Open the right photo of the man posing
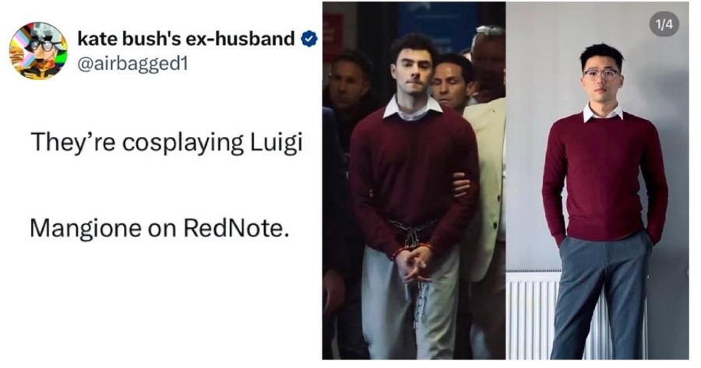Viewport: 701px width, 368px height. pyautogui.click(x=597, y=180)
